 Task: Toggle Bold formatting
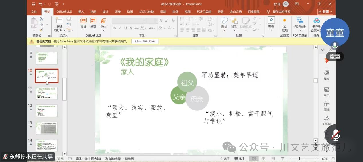tap(115, 28)
